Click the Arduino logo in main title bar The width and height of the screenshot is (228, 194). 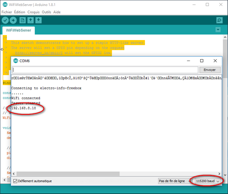click(x=5, y=5)
